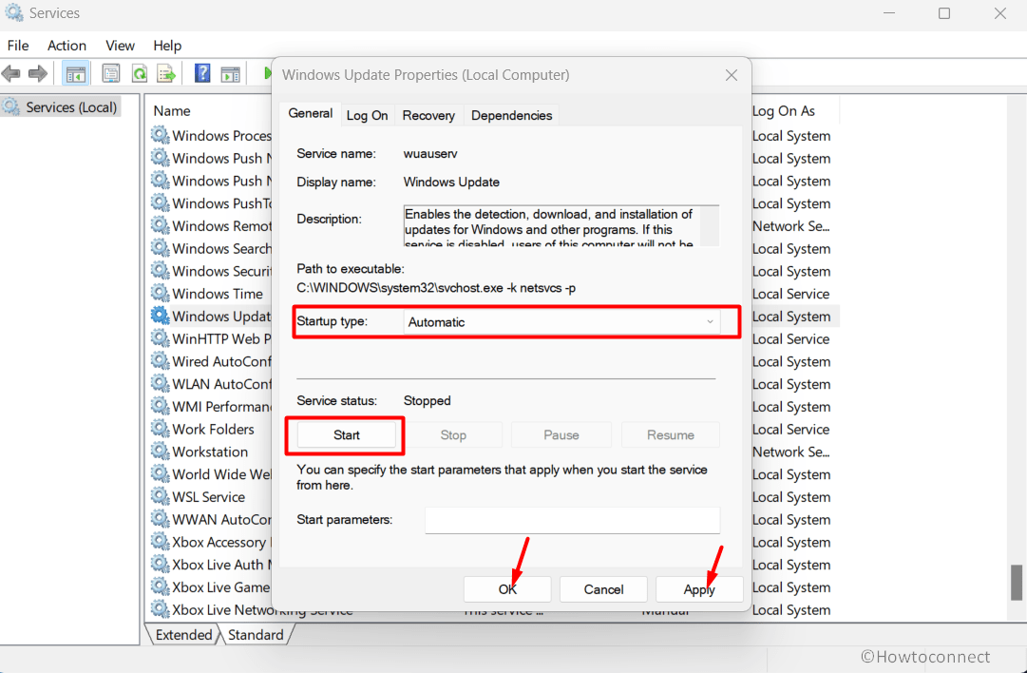Click the gear icon beside Windows Time
The width and height of the screenshot is (1027, 673).
pyautogui.click(x=160, y=292)
